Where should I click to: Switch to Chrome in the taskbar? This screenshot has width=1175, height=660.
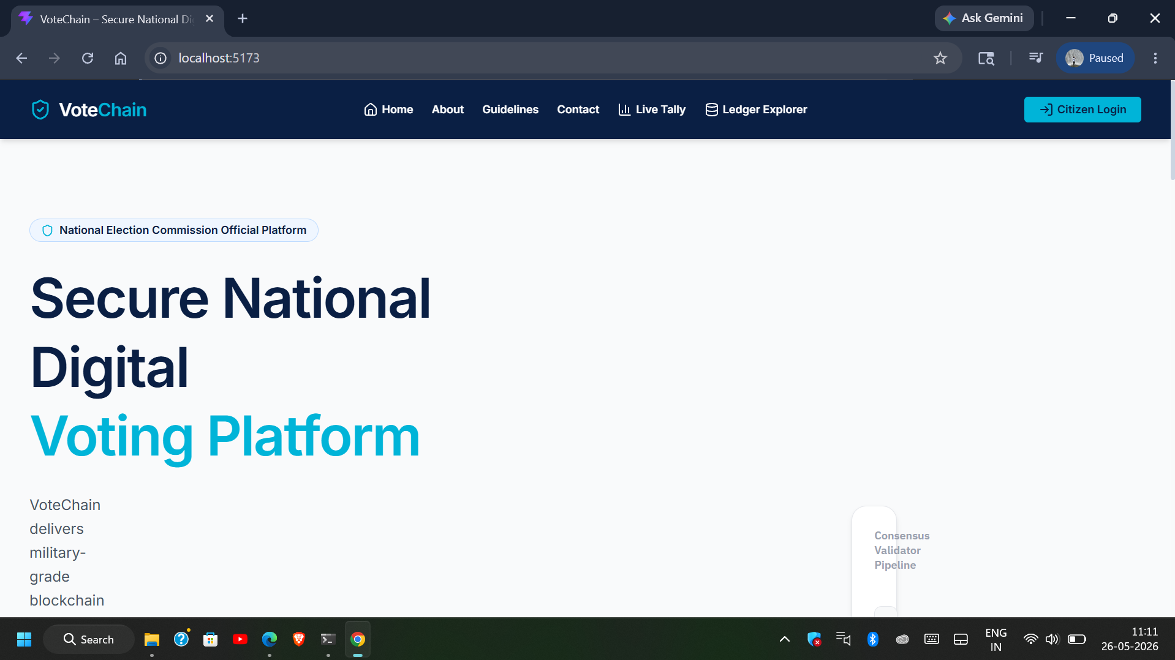pos(358,639)
